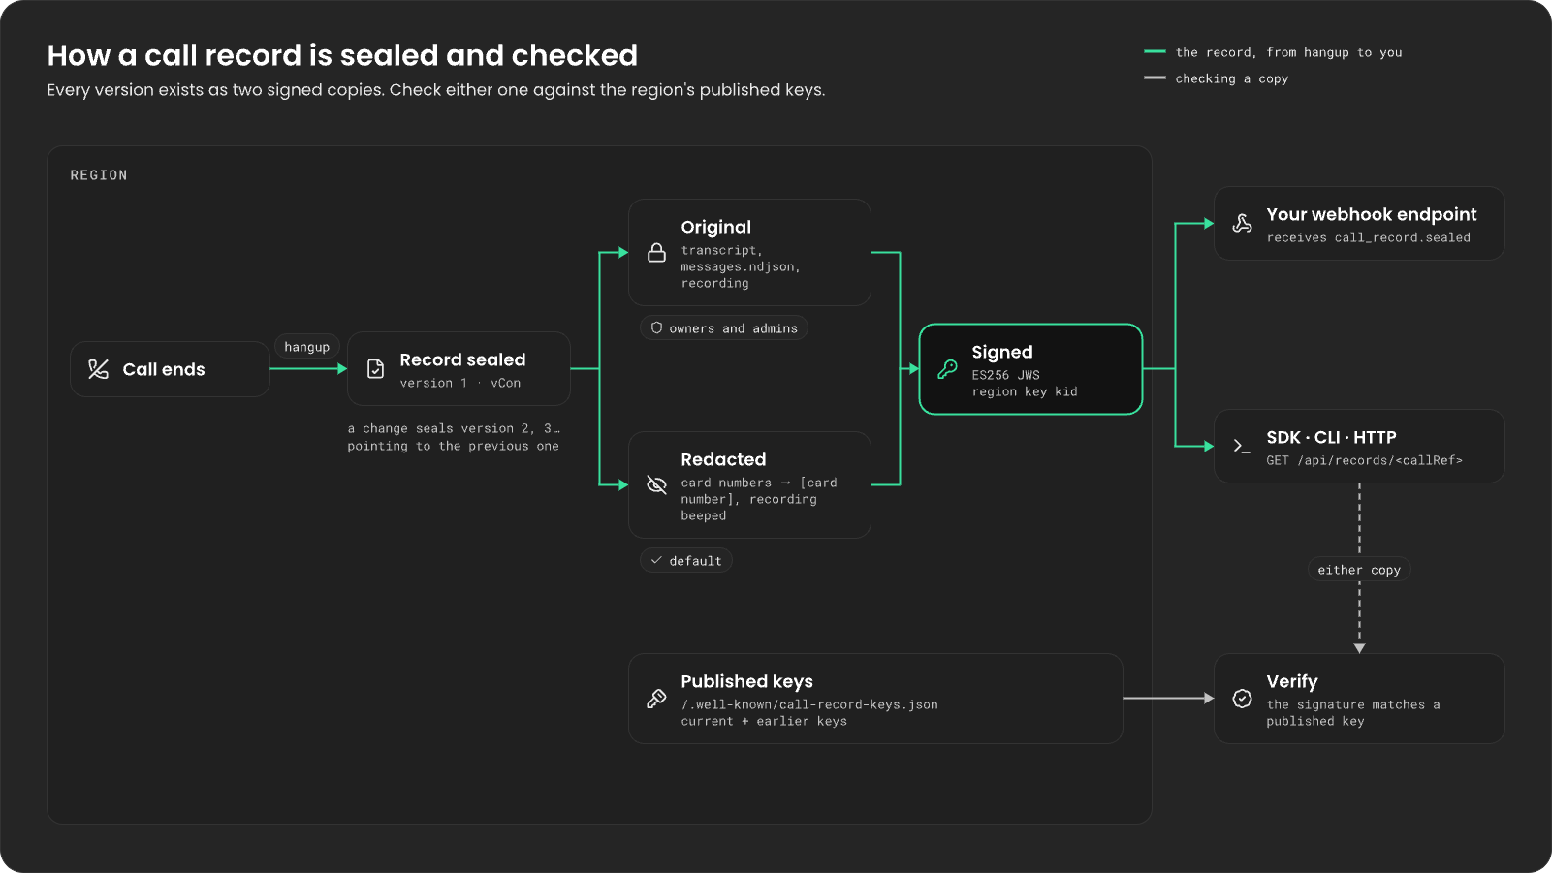Screen dimensions: 1552x873
Task: Click the Original box title
Action: point(715,227)
